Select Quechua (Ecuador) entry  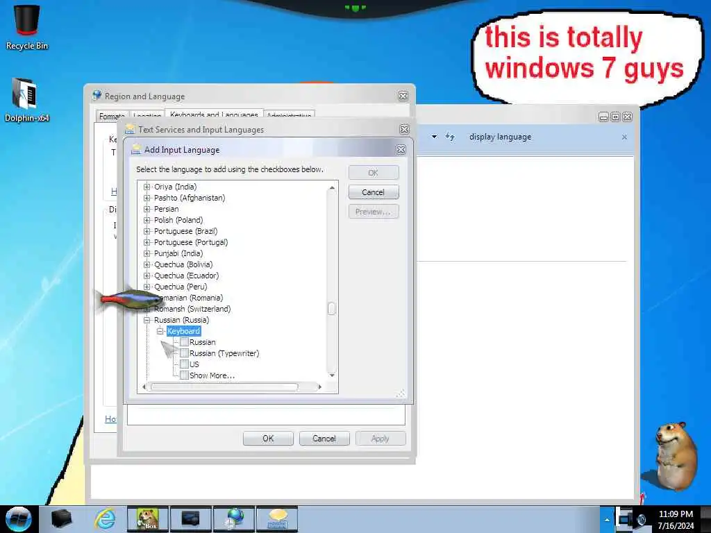(x=186, y=276)
